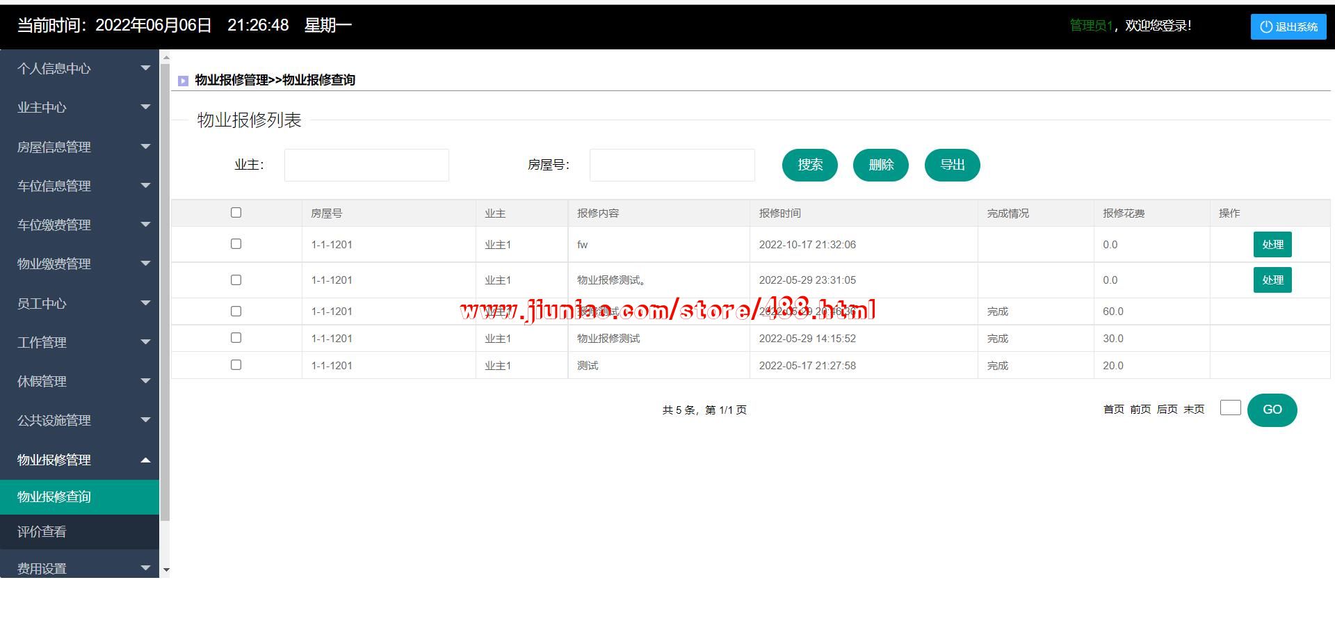The image size is (1335, 621).
Task: Click sidebar scrollbar up arrow
Action: [x=165, y=58]
